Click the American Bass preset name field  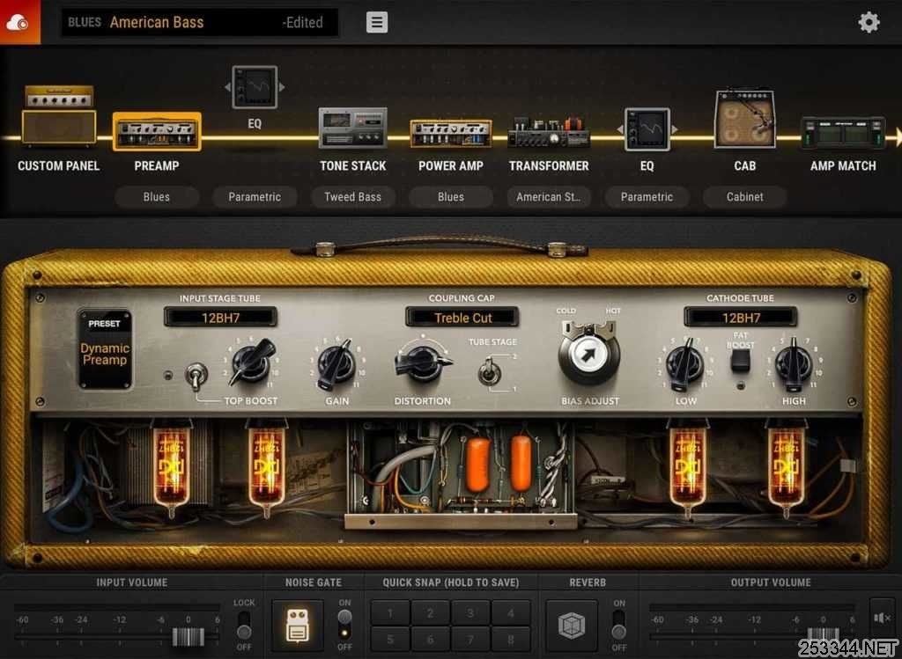(x=200, y=22)
